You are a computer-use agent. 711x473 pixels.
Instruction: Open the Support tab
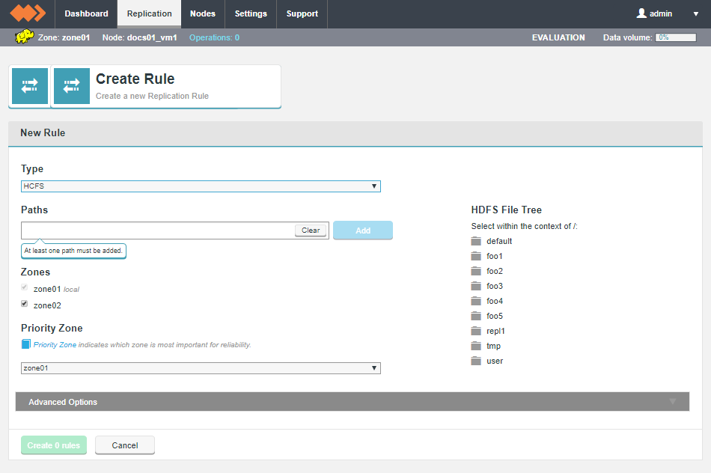(302, 13)
